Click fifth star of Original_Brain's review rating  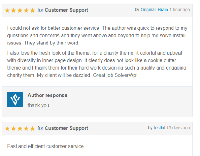pos(32,10)
